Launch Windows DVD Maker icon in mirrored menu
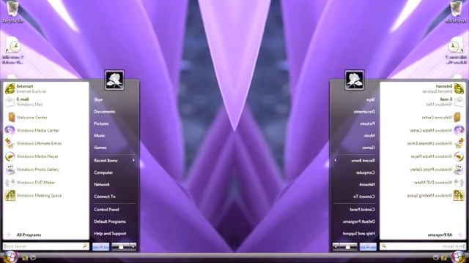The width and height of the screenshot is (469, 263). tap(459, 183)
